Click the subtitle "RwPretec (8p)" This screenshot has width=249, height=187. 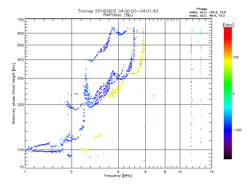118,15
